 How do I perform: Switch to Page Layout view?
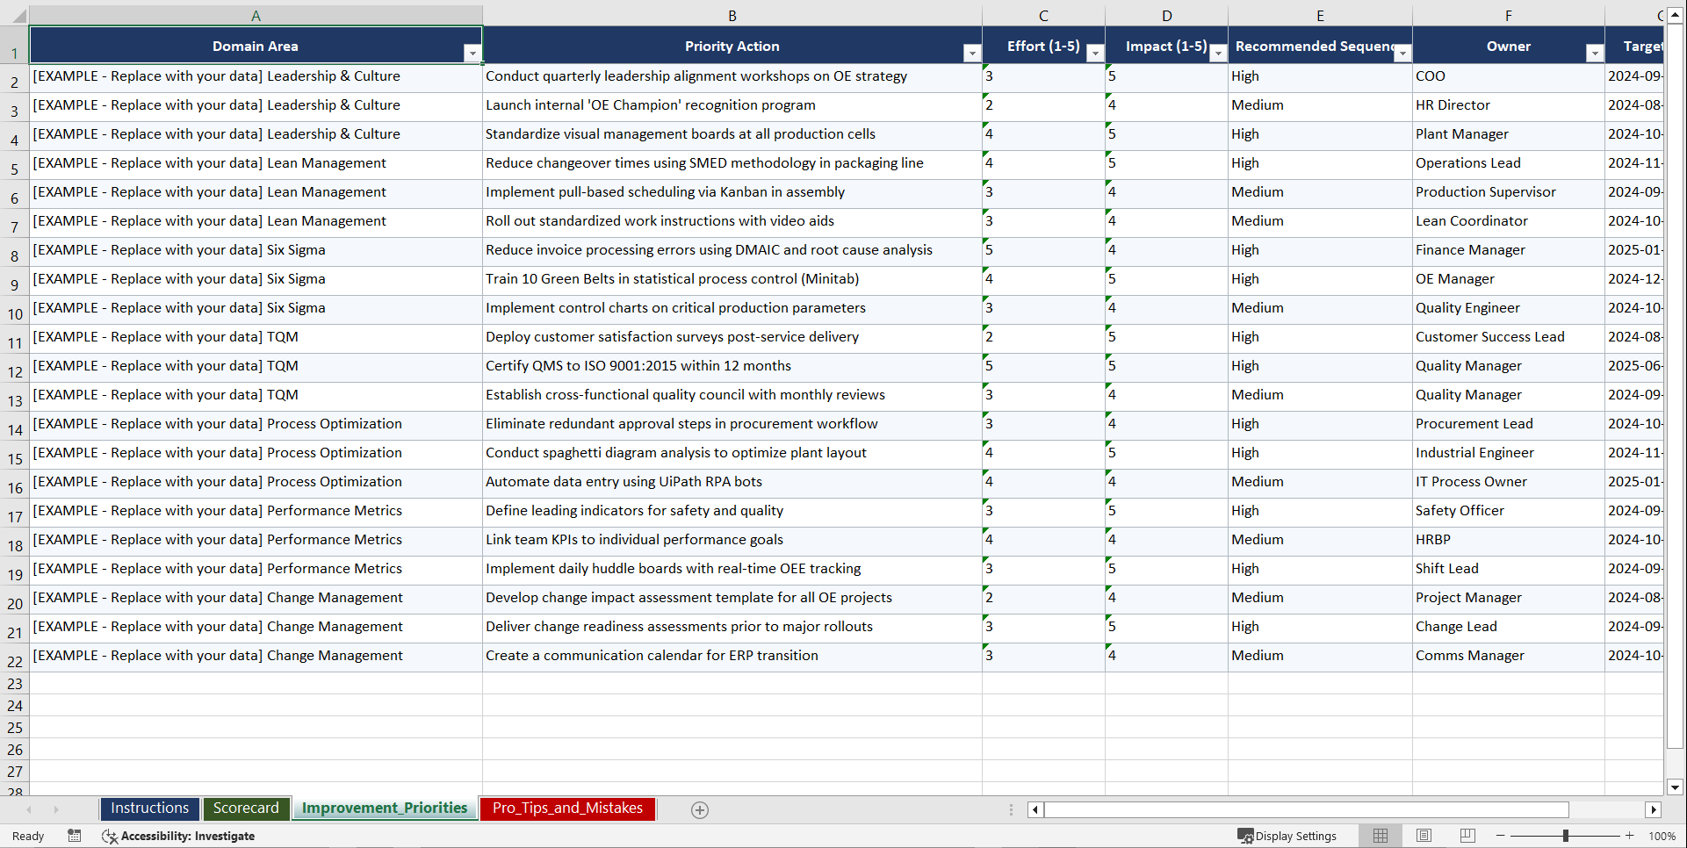coord(1423,836)
